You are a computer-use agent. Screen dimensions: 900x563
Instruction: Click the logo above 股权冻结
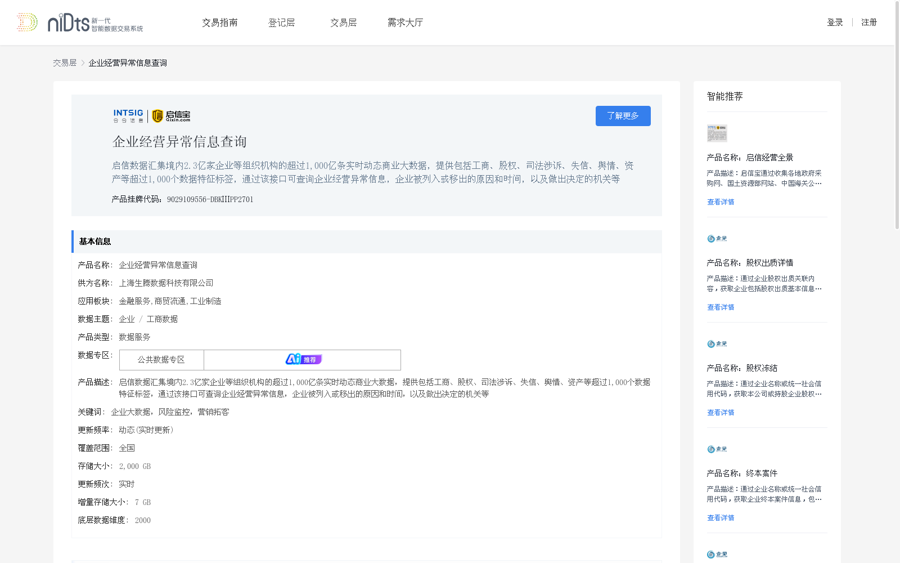click(x=717, y=344)
